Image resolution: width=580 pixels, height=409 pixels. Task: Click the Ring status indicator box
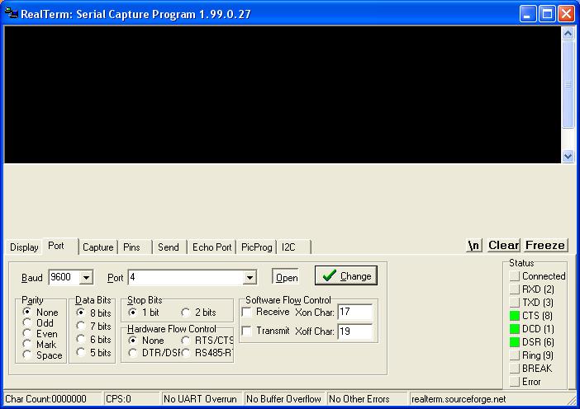coord(515,355)
